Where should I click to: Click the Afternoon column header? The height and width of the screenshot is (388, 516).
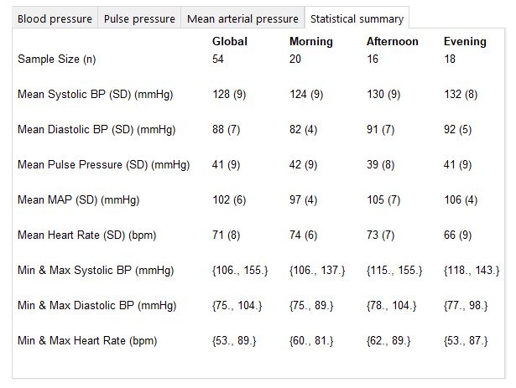pos(392,42)
